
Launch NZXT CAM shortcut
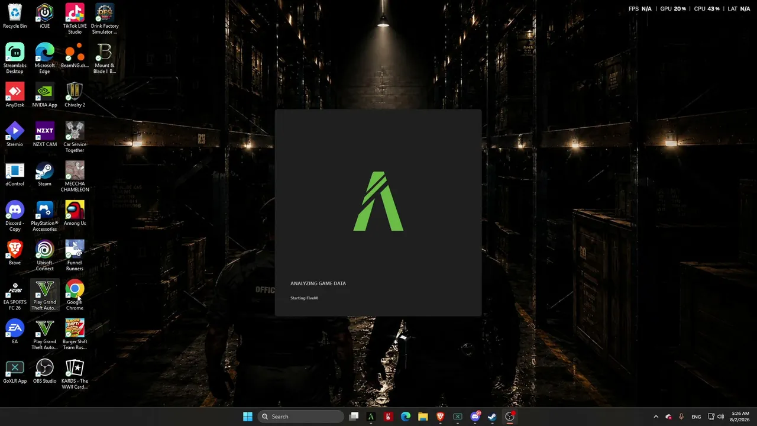(x=45, y=135)
